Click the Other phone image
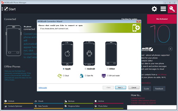The width and height of the screenshot is (178, 111). point(111,54)
